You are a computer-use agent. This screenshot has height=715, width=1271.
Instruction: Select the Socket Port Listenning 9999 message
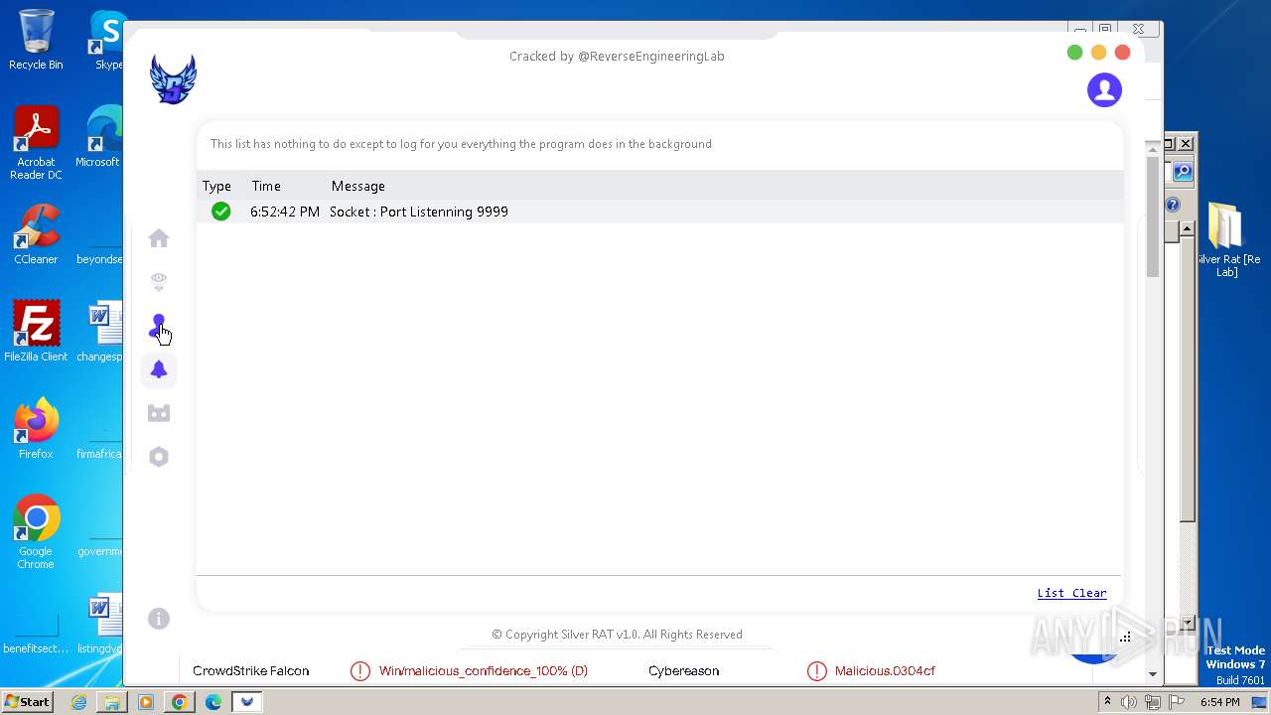419,212
